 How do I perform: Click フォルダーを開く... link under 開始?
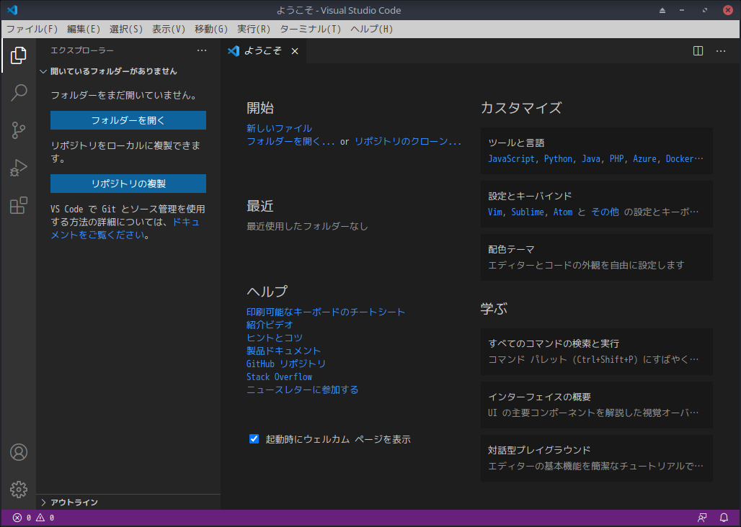[x=290, y=142]
